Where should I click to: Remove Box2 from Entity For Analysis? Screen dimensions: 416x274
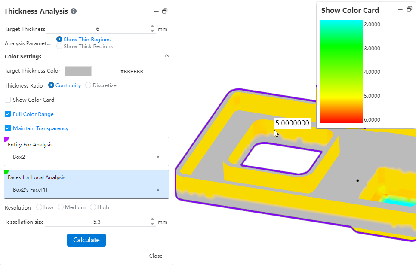[x=158, y=157]
